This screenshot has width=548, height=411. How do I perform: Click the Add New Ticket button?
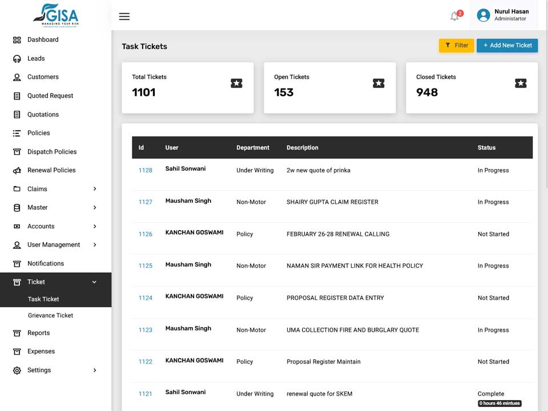tap(507, 46)
